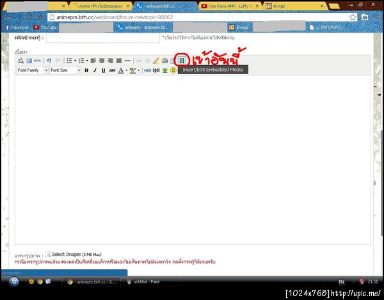The image size is (384, 300).
Task: Switch to the active animepm.bth.cc tab
Action: pos(164,6)
